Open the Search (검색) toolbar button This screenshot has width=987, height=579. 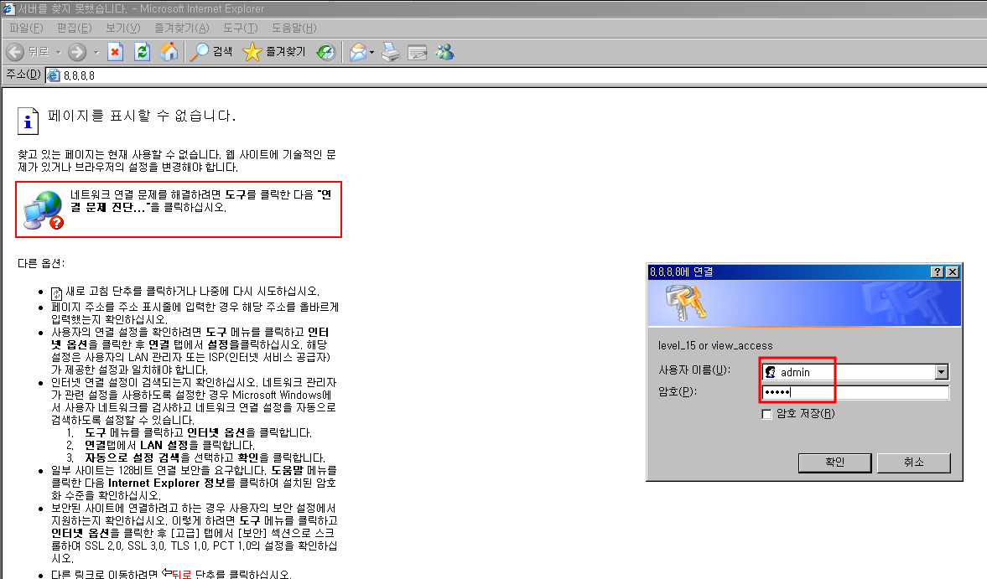tap(211, 52)
